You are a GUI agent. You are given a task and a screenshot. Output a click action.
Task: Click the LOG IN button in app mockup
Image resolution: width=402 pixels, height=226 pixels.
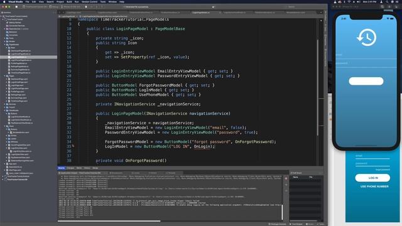click(372, 178)
